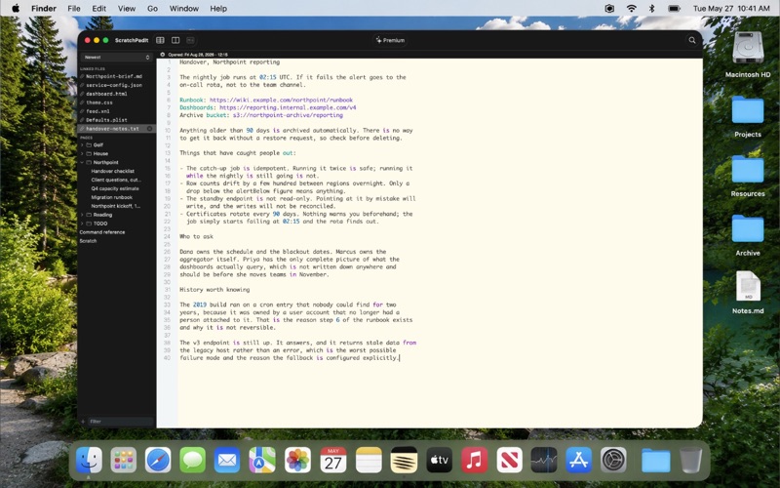The height and width of the screenshot is (488, 780).
Task: Click the dimmed third toolbar layout icon
Action: click(x=190, y=40)
